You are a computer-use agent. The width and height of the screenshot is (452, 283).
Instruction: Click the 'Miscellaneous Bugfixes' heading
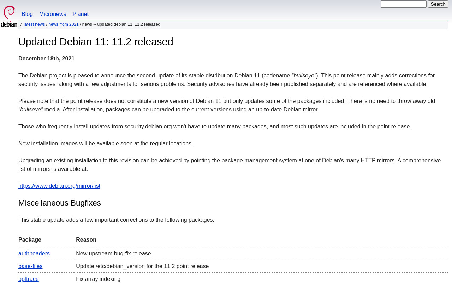pyautogui.click(x=60, y=203)
